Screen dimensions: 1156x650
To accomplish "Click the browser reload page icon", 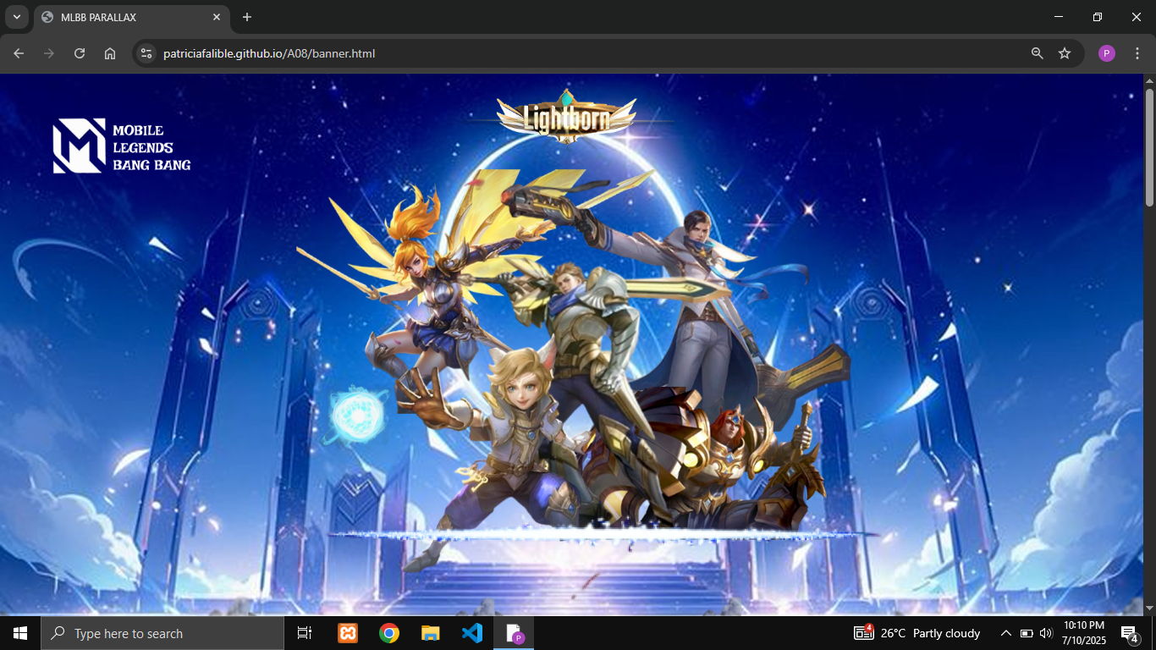I will coord(80,53).
